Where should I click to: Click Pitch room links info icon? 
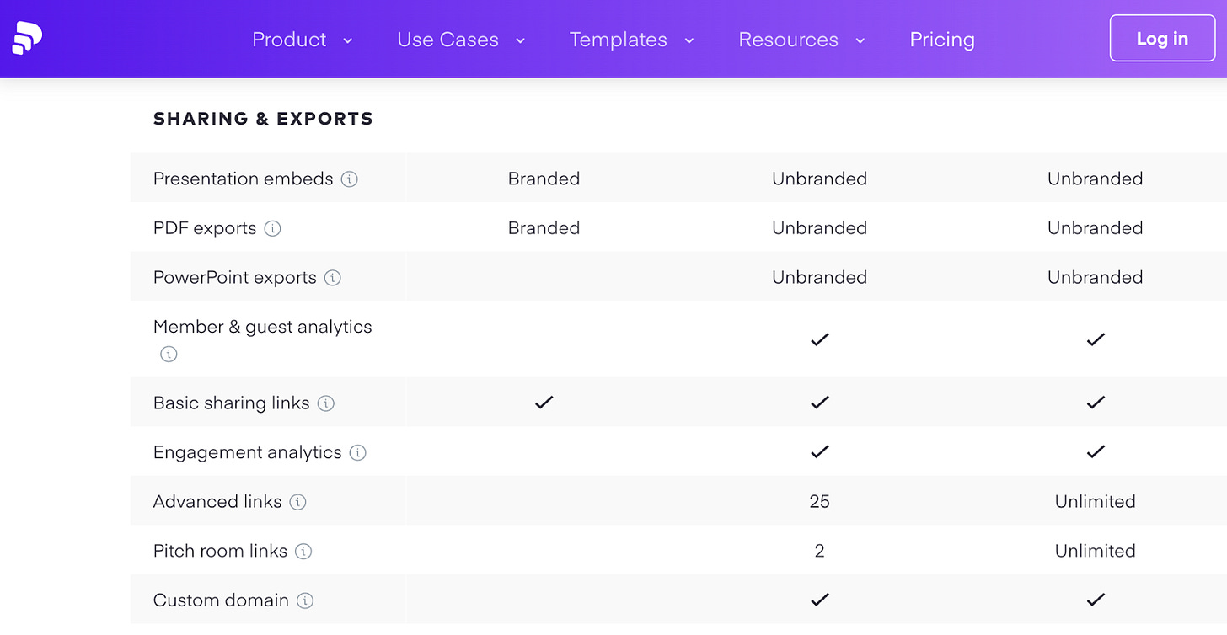coord(303,552)
